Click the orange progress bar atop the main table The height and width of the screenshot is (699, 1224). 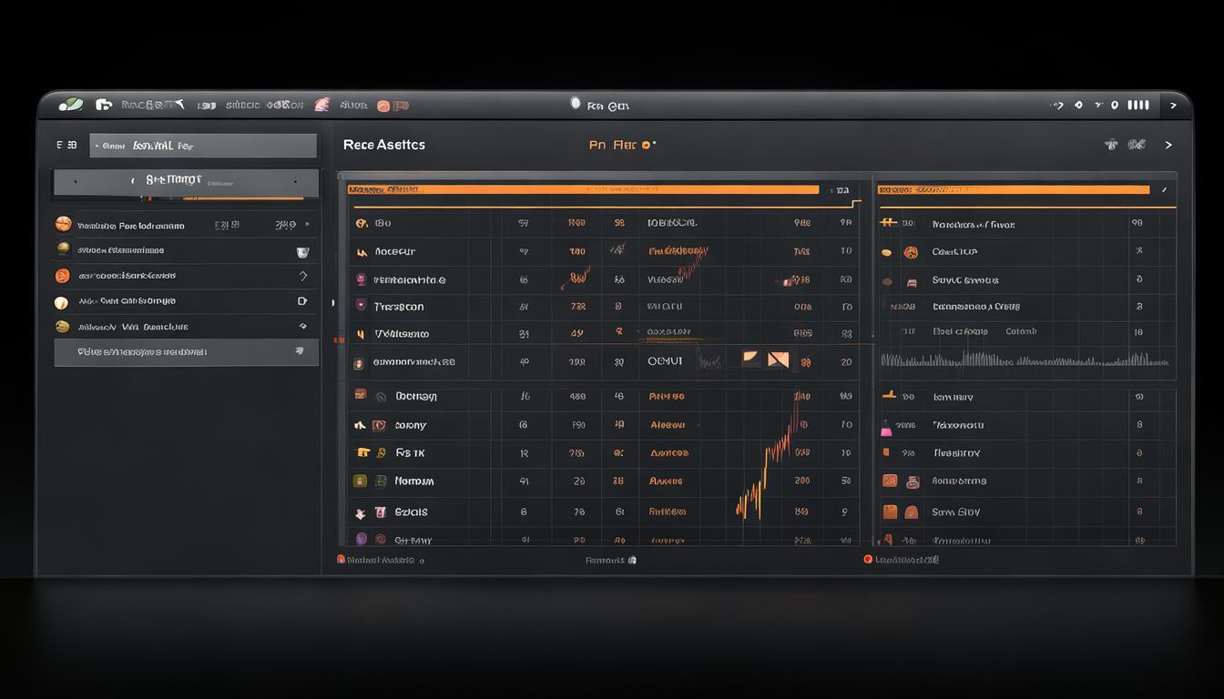[x=583, y=189]
